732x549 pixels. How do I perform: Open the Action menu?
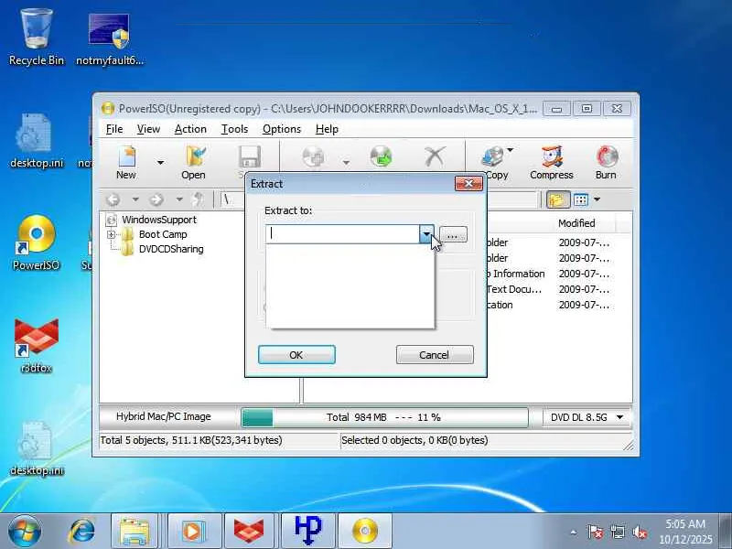coord(190,129)
